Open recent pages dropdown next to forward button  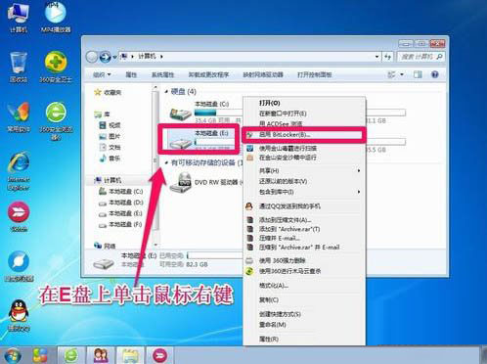[114, 58]
